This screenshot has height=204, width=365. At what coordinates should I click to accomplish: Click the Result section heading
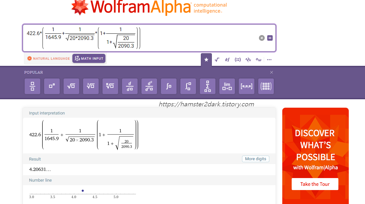(x=35, y=159)
